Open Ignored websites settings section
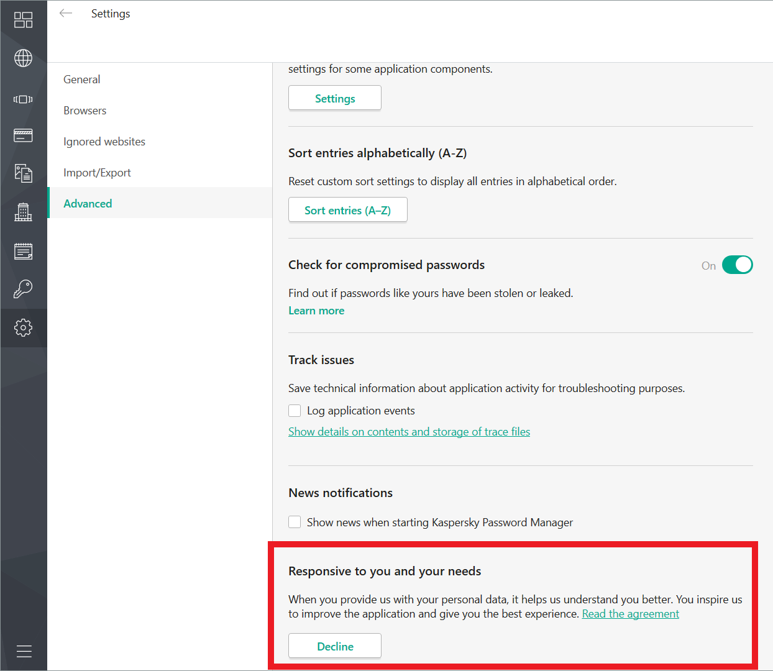This screenshot has height=671, width=773. click(x=104, y=142)
